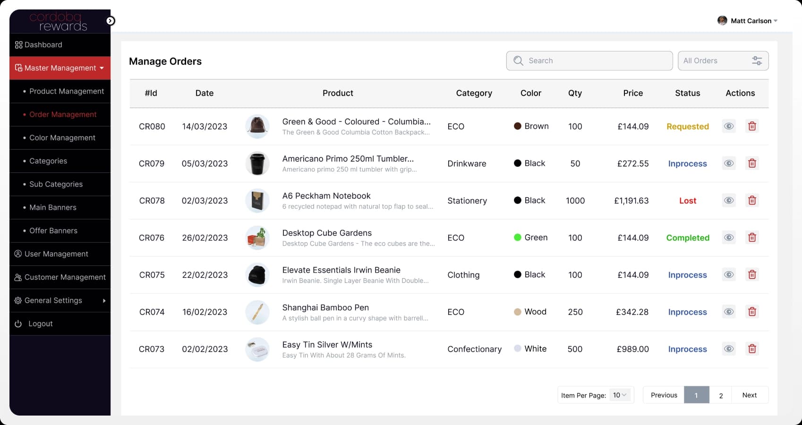The image size is (802, 425).
Task: Open Offer Banners page
Action: click(x=60, y=230)
